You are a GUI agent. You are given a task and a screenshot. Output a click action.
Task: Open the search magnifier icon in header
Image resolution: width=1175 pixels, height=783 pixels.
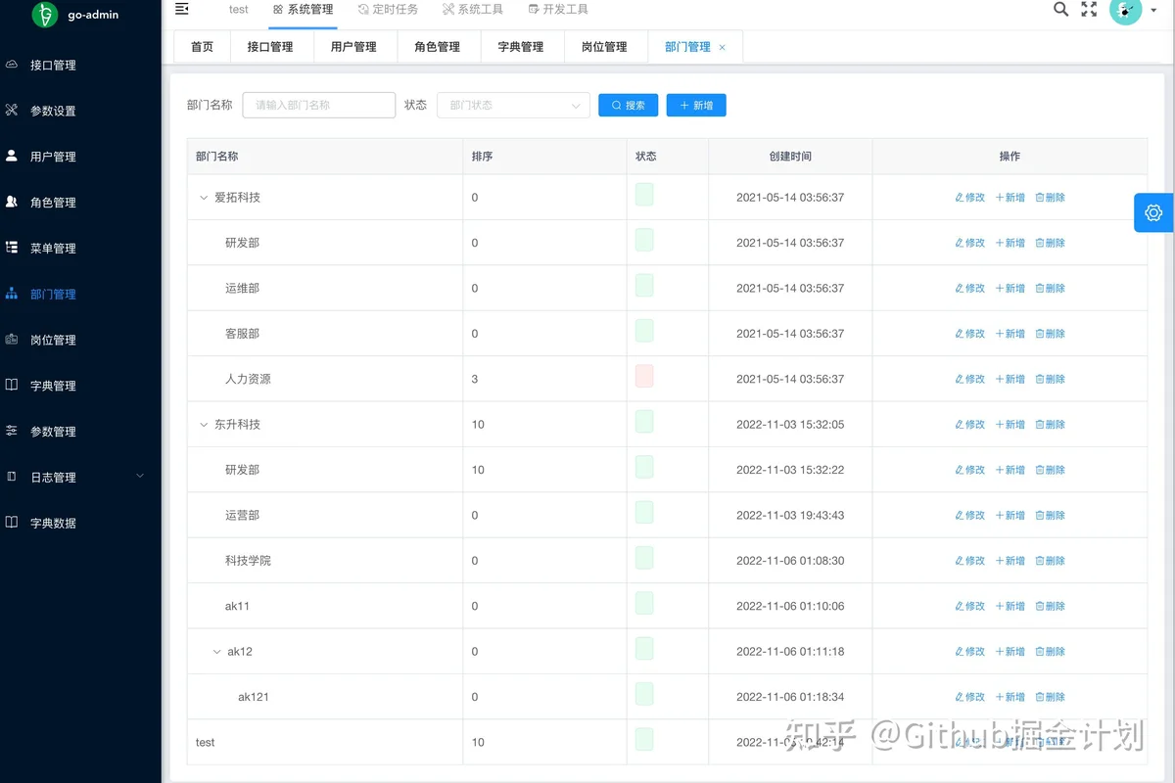[x=1060, y=10]
